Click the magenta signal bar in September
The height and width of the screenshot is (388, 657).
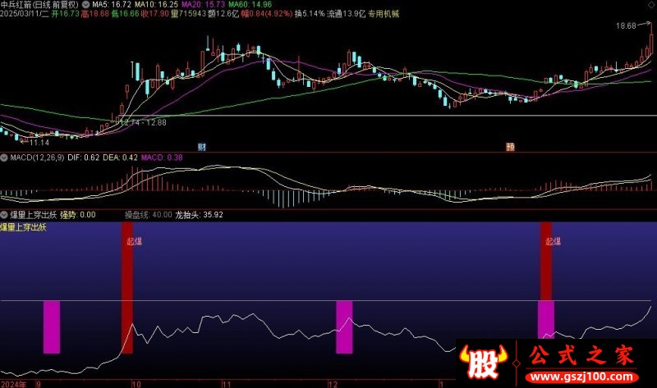pyautogui.click(x=52, y=327)
